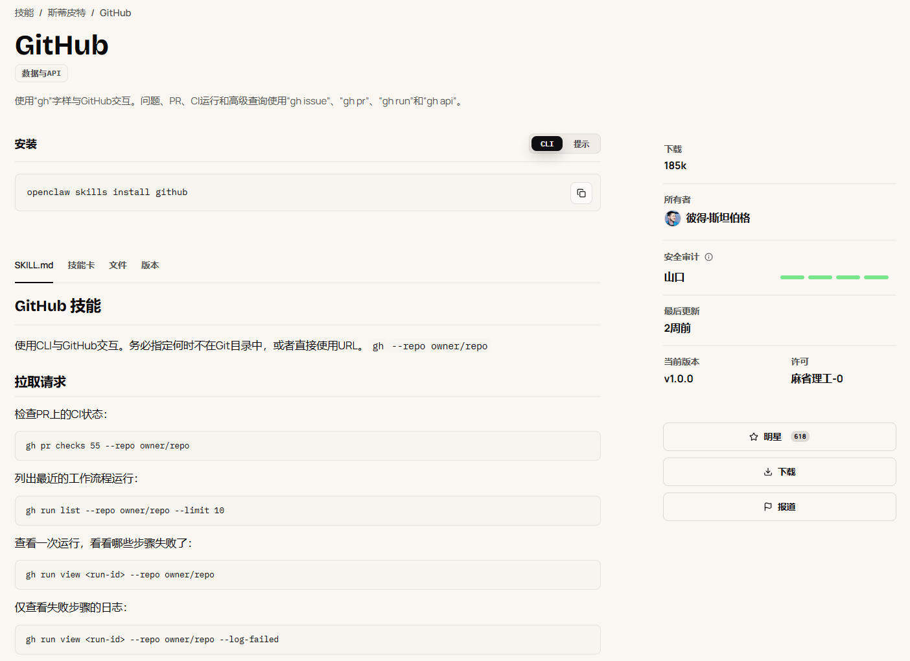This screenshot has width=910, height=661.
Task: Click the 618 star count badge
Action: (800, 437)
